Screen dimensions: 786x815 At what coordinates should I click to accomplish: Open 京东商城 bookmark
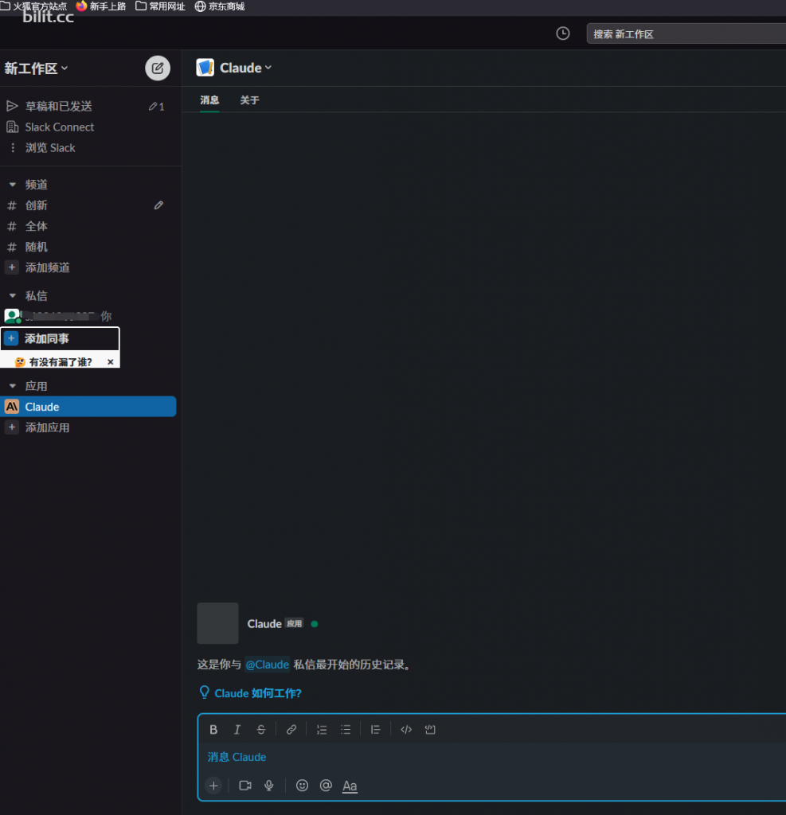[220, 6]
